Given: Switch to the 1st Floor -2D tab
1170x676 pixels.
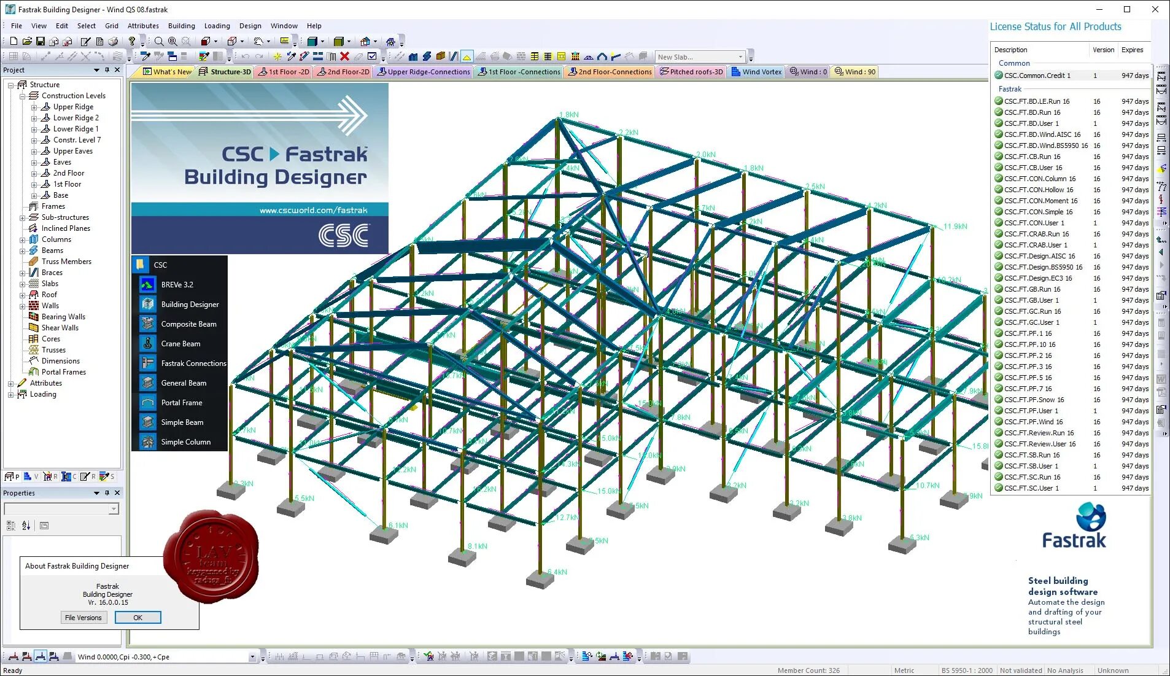Looking at the screenshot, I should [284, 72].
